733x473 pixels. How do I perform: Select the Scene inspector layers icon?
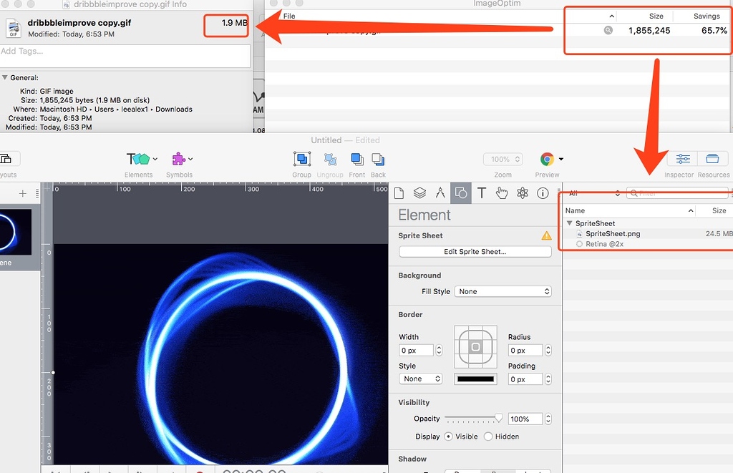pos(419,192)
